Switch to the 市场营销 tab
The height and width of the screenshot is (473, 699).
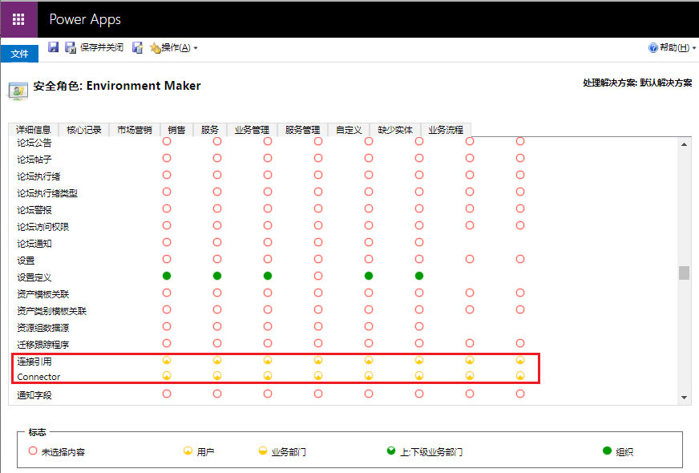click(135, 130)
